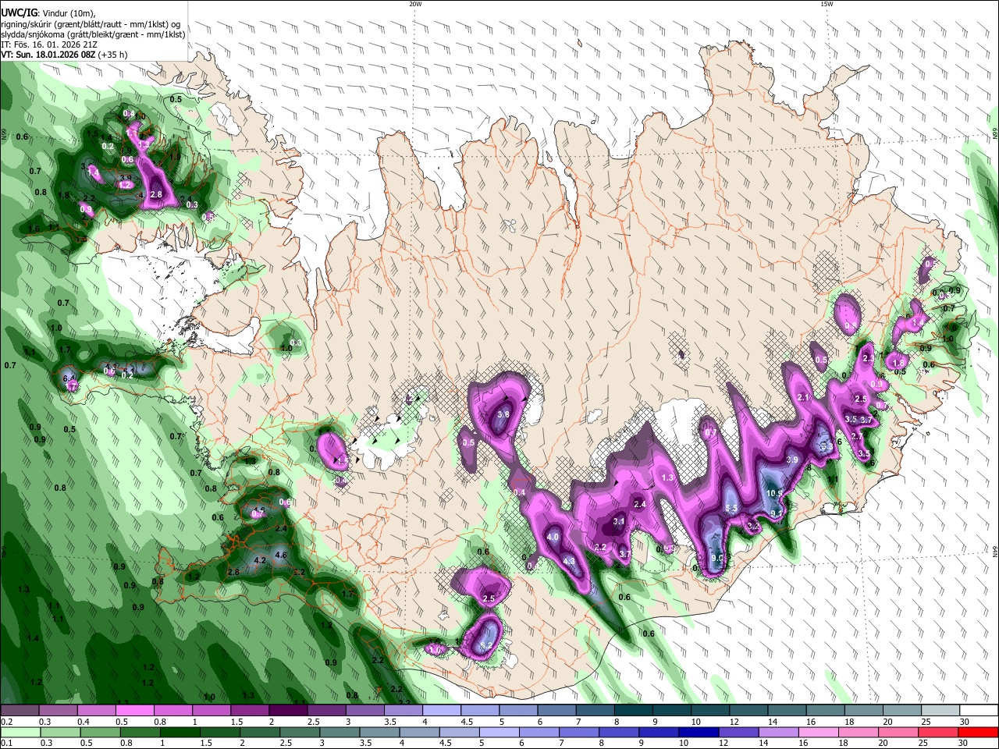
Task: Click the "2.1" snowfall value in the southeast
Action: (803, 398)
